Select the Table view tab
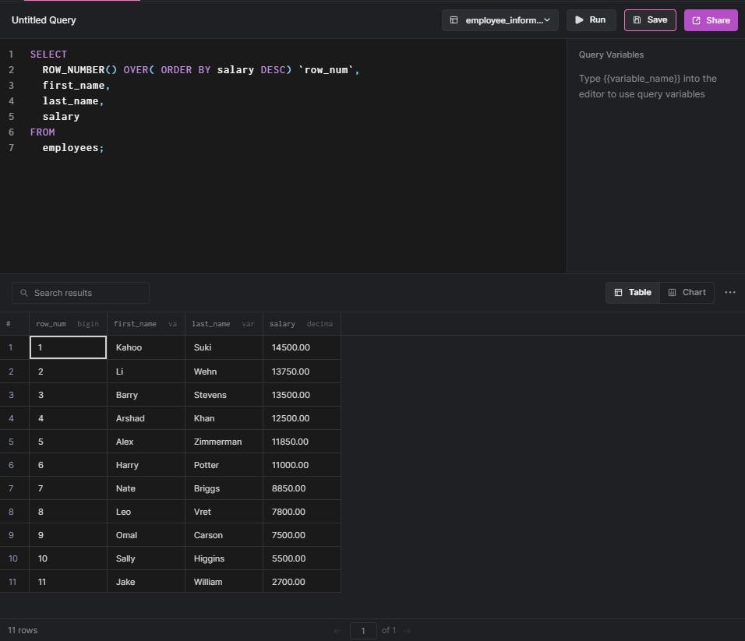Image resolution: width=745 pixels, height=641 pixels. click(633, 293)
